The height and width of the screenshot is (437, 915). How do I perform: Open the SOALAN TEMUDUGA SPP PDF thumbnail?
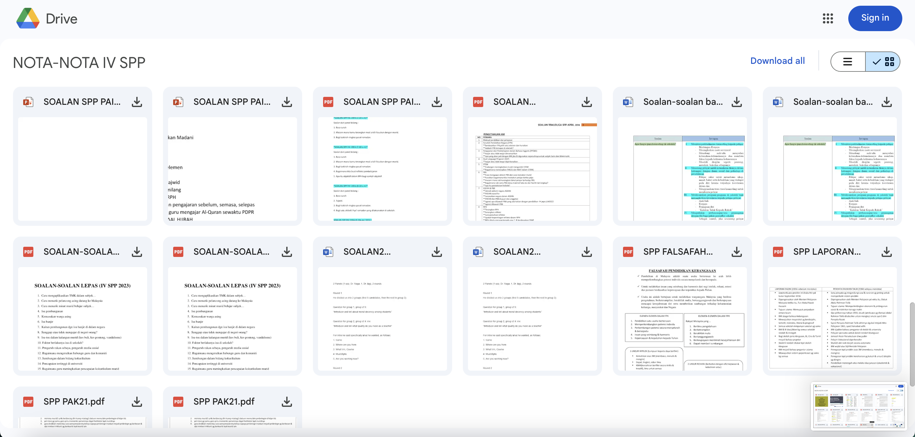[x=532, y=169]
